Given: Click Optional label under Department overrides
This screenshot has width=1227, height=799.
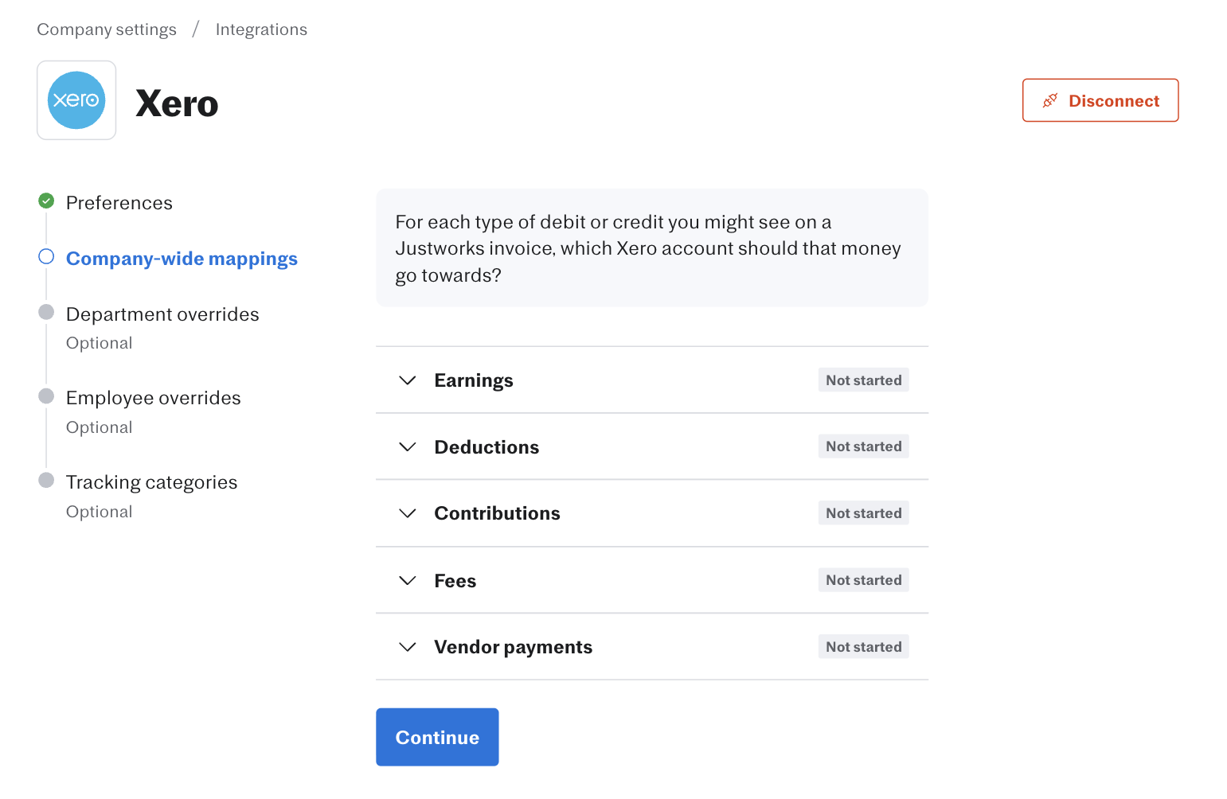Looking at the screenshot, I should click(x=100, y=343).
